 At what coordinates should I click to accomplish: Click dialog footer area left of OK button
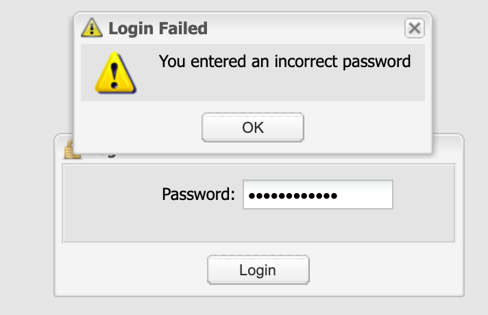point(137,127)
